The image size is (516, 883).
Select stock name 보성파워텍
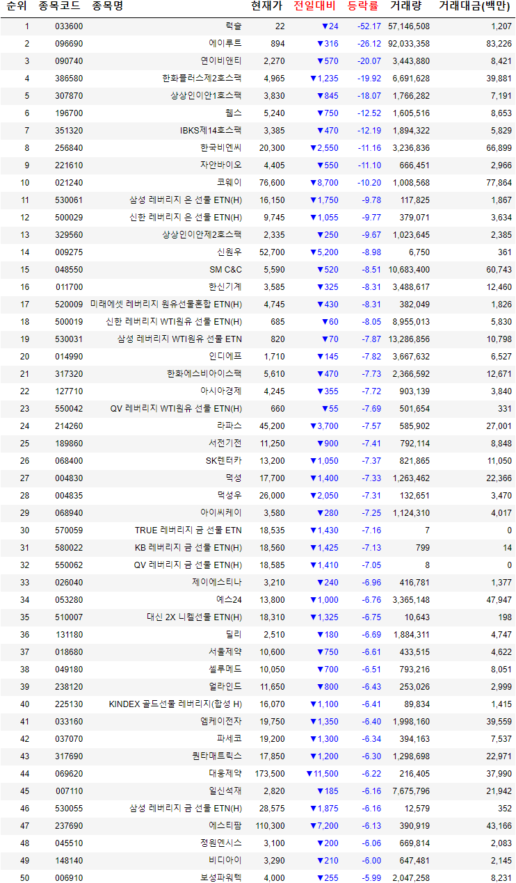[221, 878]
